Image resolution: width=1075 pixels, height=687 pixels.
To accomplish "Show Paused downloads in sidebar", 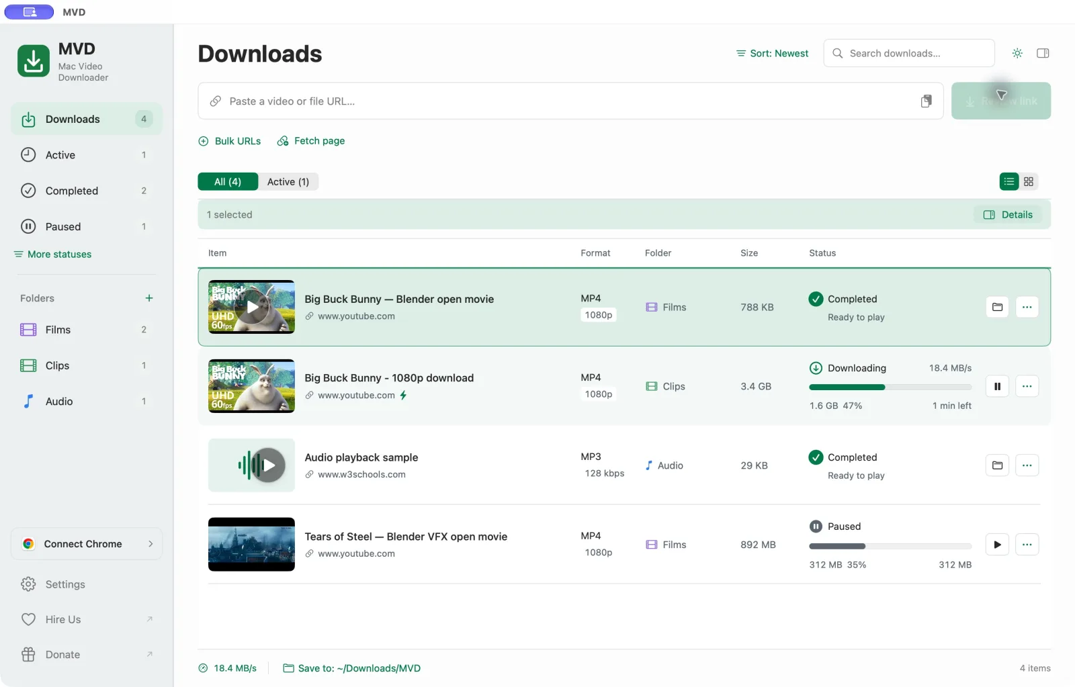I will [87, 226].
